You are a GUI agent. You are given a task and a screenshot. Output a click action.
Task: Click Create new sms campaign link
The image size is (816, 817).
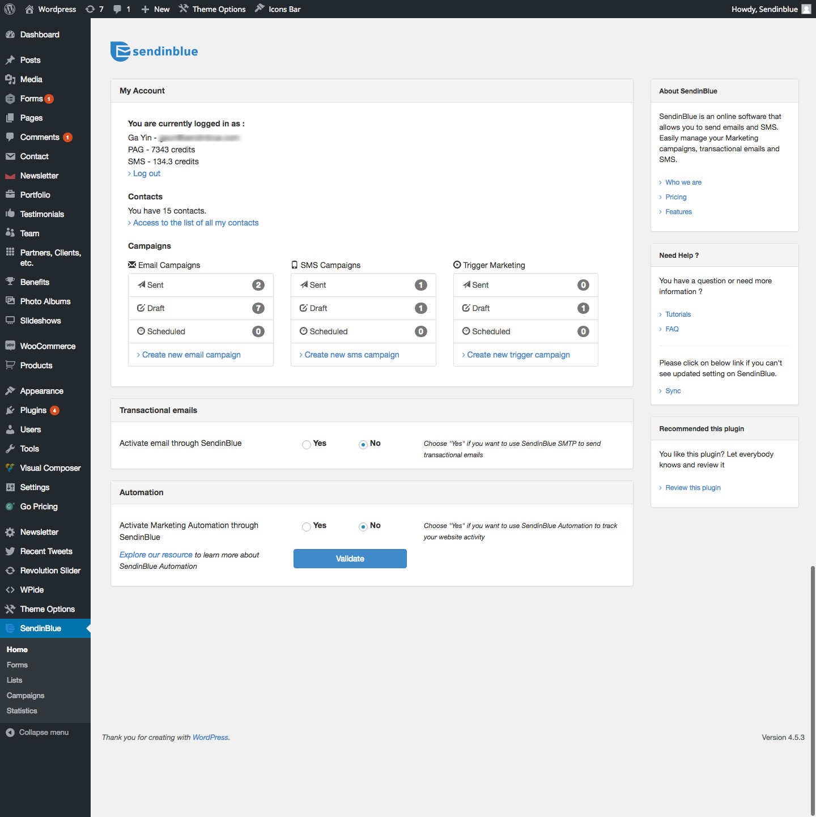tap(351, 355)
